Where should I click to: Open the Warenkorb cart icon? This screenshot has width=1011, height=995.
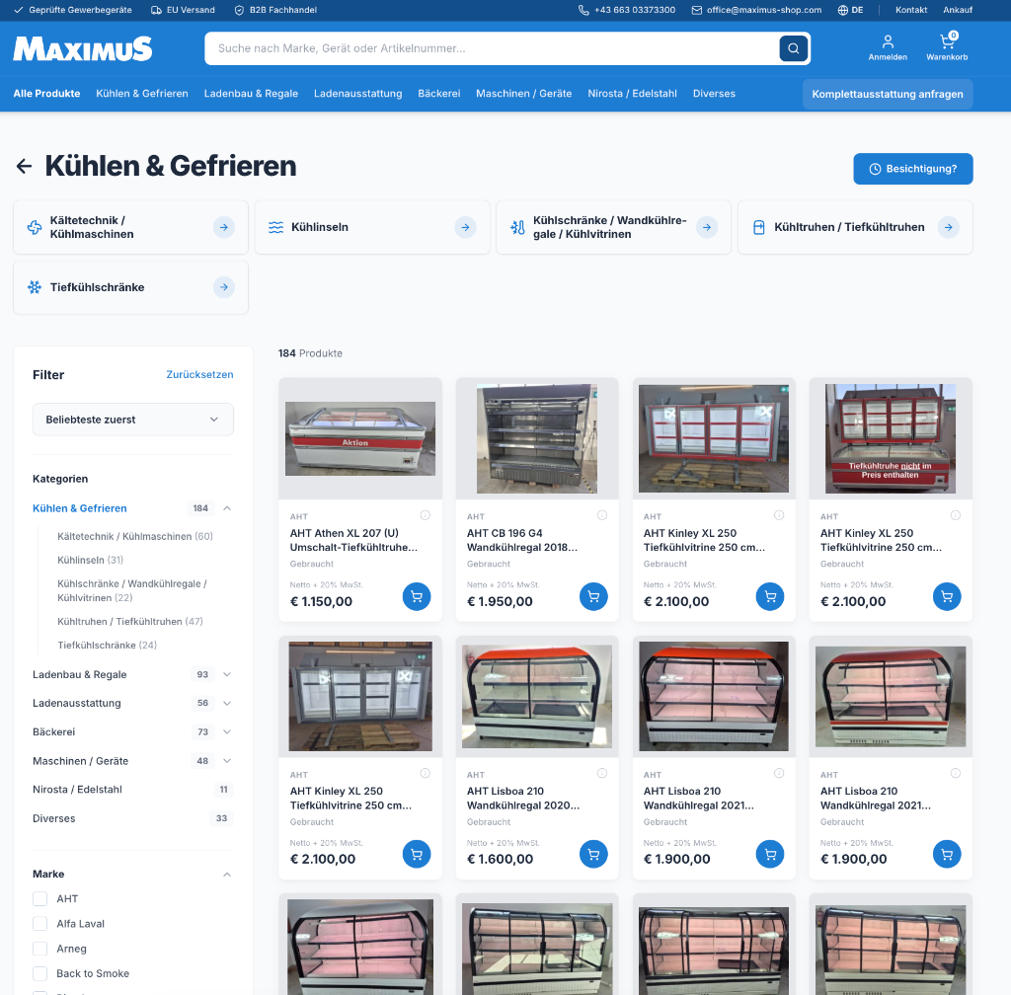tap(947, 47)
